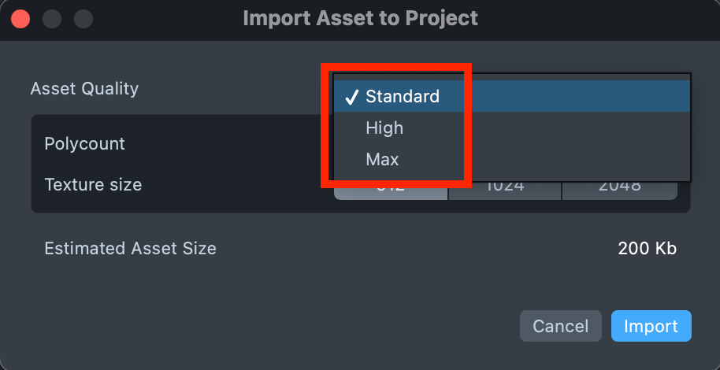Click the gray minimize window button

pyautogui.click(x=52, y=18)
